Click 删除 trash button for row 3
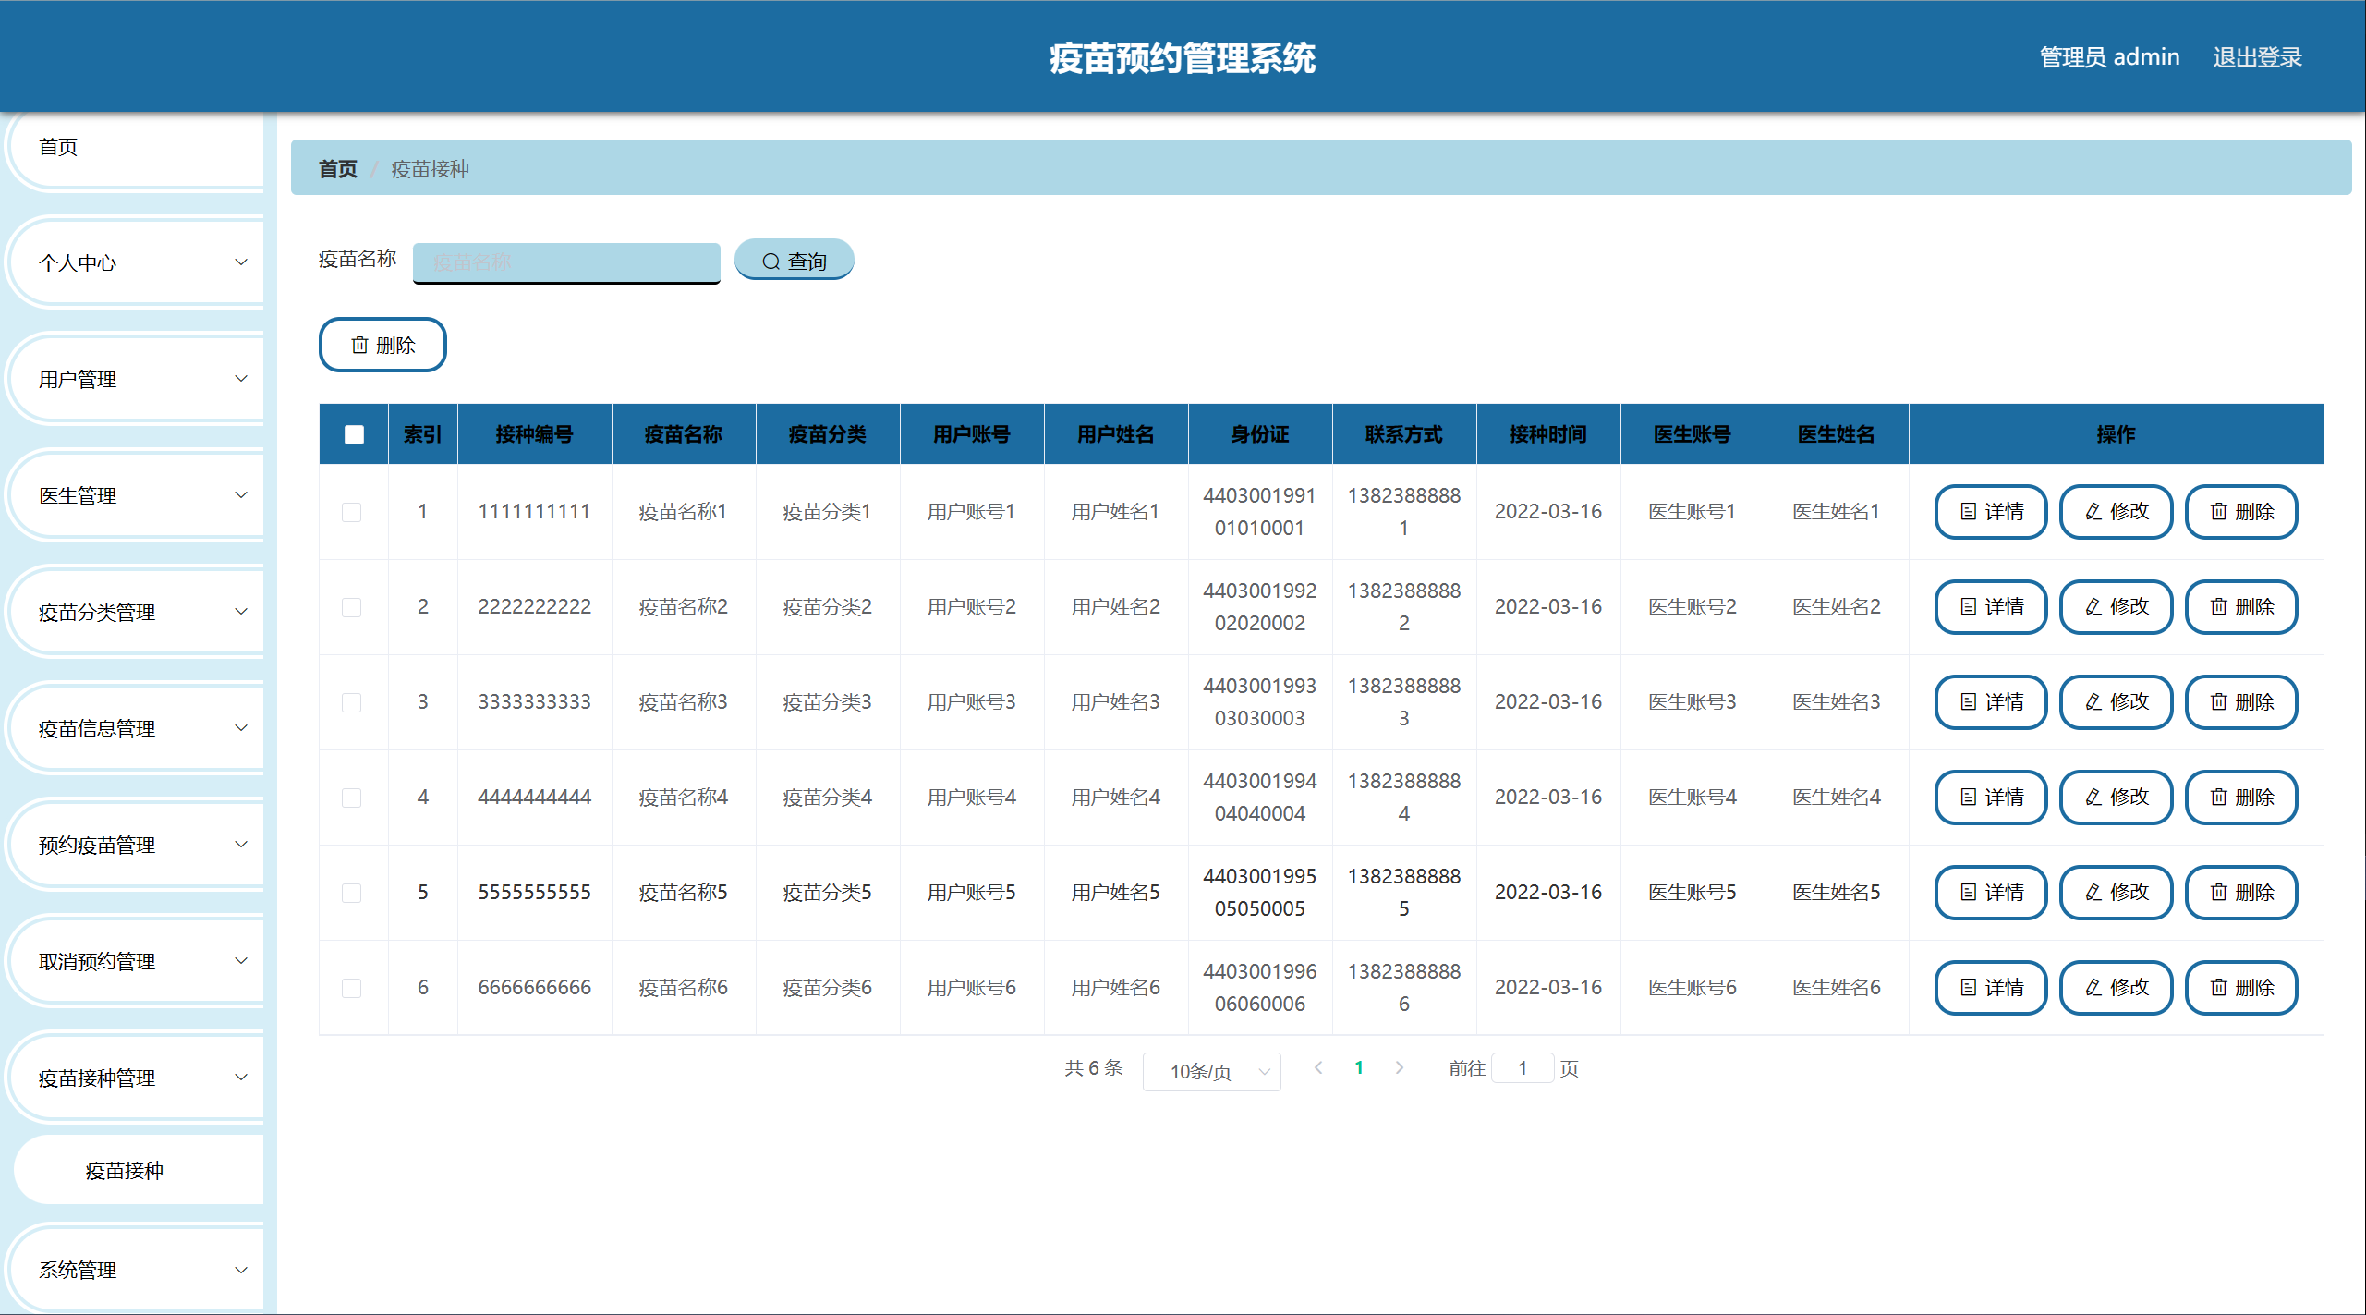The image size is (2366, 1315). pyautogui.click(x=2240, y=701)
